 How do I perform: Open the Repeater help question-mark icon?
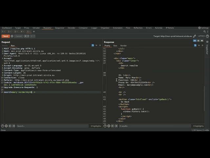coord(207,36)
